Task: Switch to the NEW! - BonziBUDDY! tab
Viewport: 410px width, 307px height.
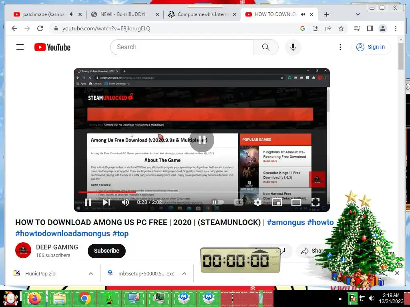Action: pos(123,14)
